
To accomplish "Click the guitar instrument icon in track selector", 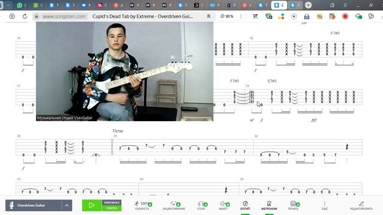I will pos(11,205).
